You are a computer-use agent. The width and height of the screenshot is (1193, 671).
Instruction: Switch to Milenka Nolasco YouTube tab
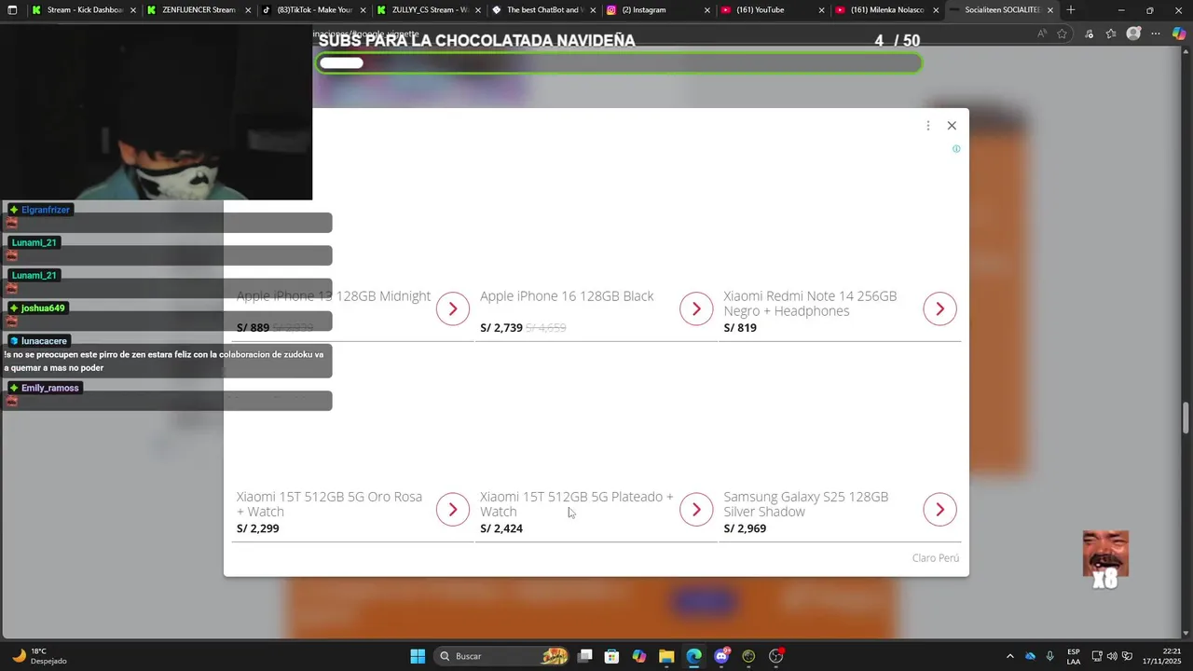pyautogui.click(x=886, y=10)
